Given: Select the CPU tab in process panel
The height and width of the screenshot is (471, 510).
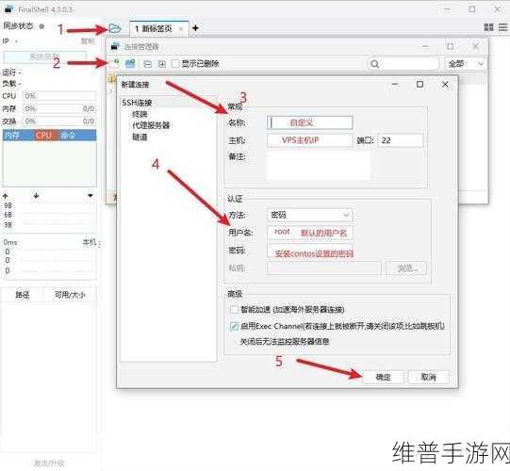Looking at the screenshot, I should (x=44, y=136).
